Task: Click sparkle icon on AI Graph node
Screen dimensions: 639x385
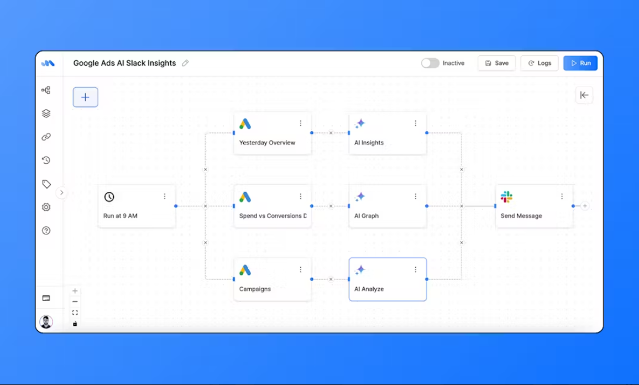Action: [360, 197]
